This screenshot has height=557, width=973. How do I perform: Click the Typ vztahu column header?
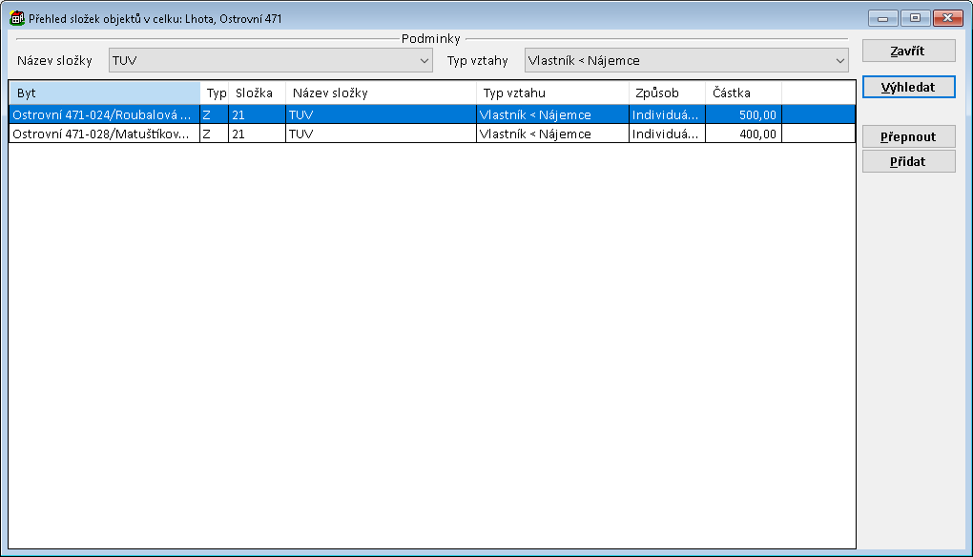[x=552, y=93]
